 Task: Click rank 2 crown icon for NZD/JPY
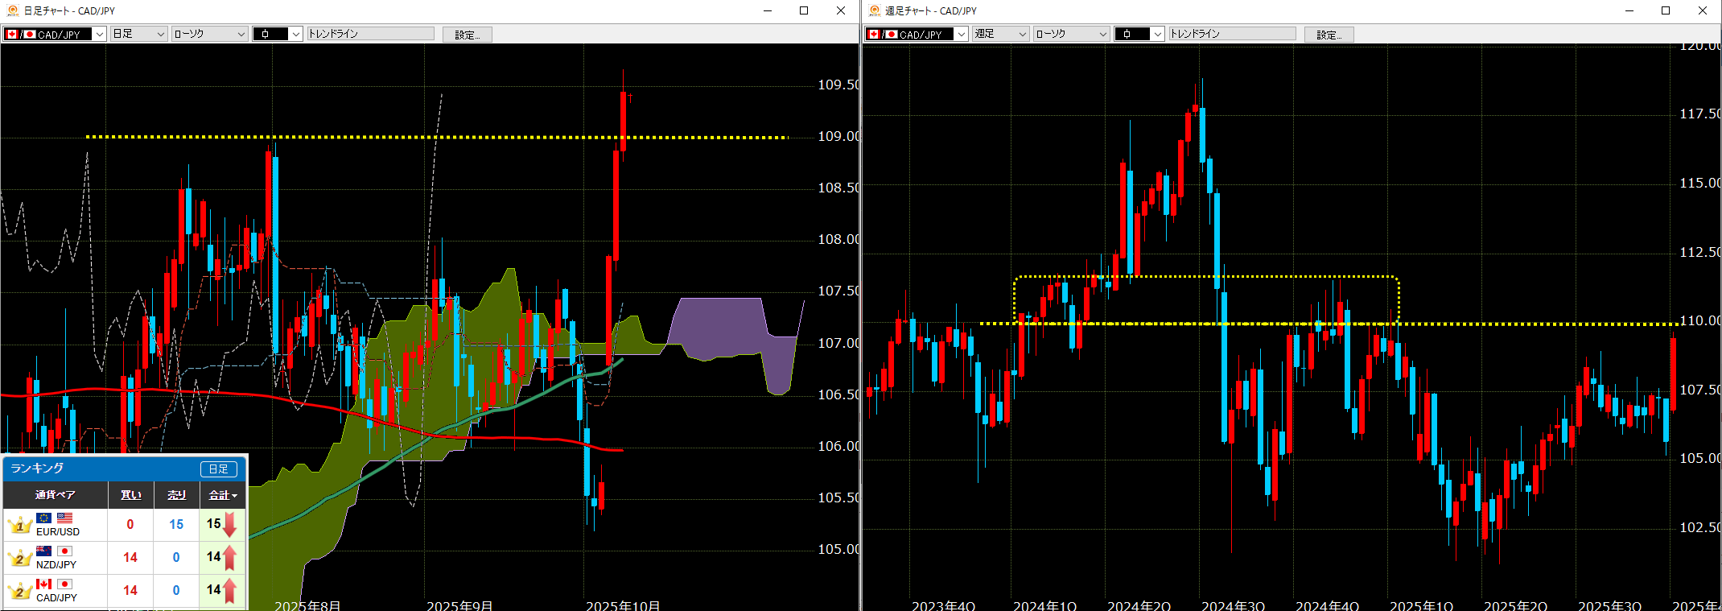(19, 558)
